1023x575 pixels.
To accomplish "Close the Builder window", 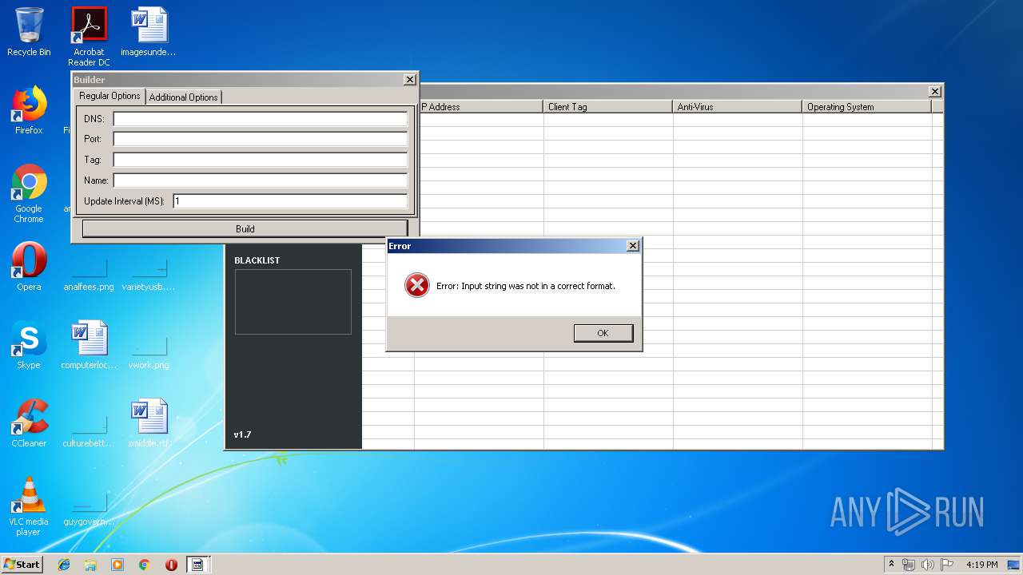I will (410, 80).
